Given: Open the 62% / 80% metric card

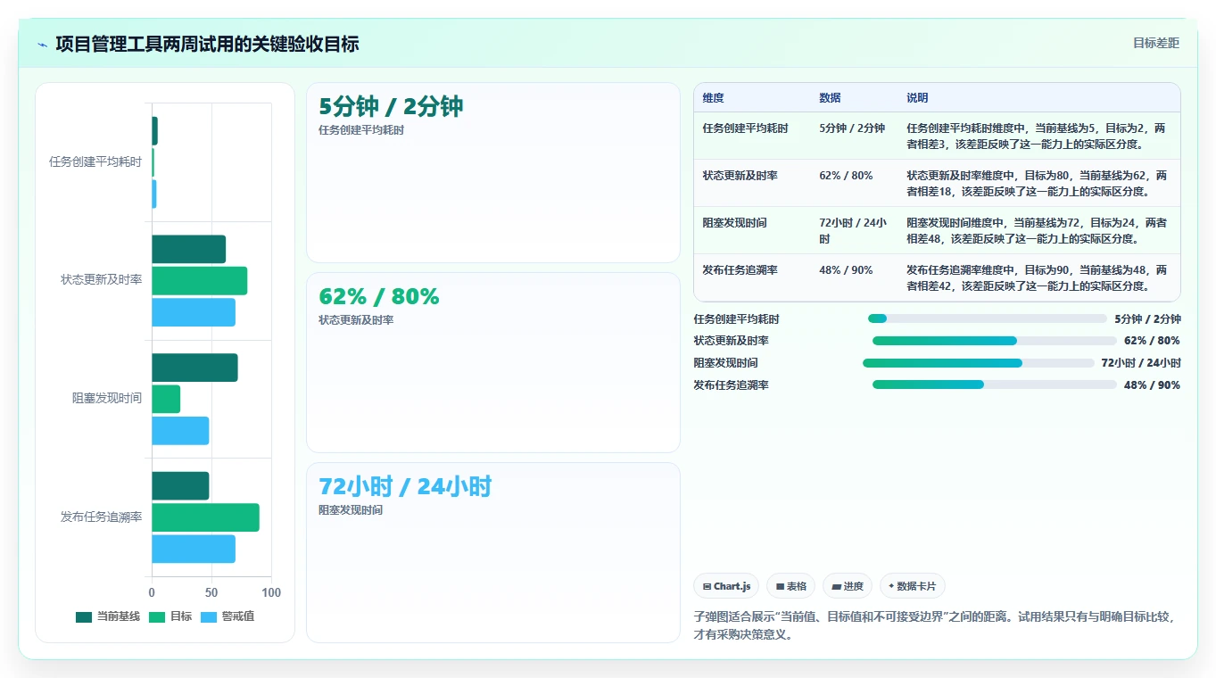Looking at the screenshot, I should pos(493,363).
